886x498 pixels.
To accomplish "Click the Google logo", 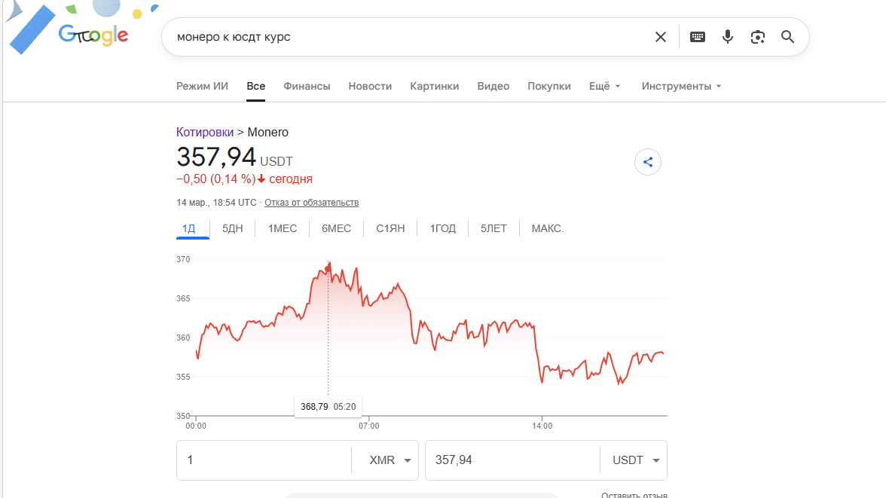I will pos(93,34).
